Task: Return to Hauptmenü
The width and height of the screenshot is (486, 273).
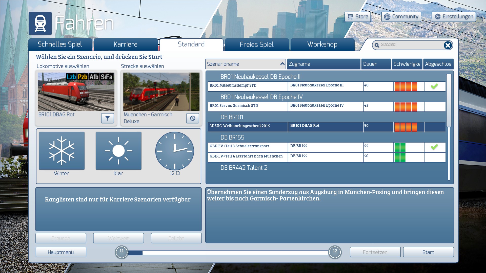Action: point(61,252)
